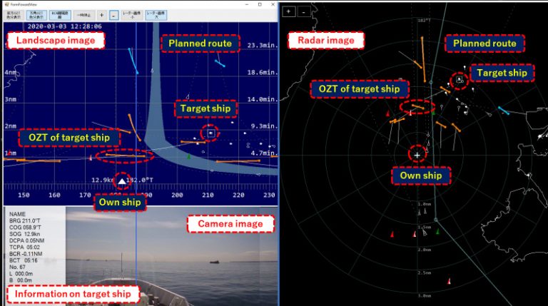548x306 pixels.
Task: Click the radar image large size button
Action: pos(156,14)
